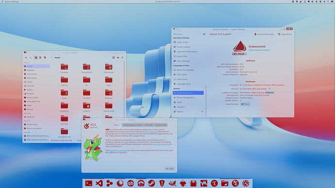Open Trash in Dolphin Places panel

tap(36, 106)
